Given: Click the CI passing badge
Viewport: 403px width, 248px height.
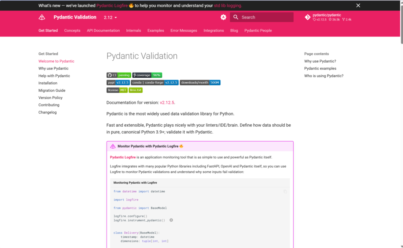Looking at the screenshot, I should [118, 75].
